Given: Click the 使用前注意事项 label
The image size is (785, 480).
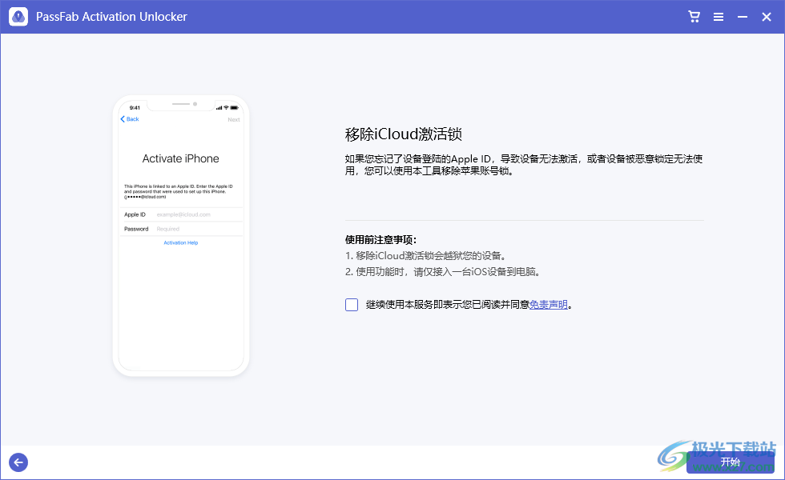Looking at the screenshot, I should [380, 239].
